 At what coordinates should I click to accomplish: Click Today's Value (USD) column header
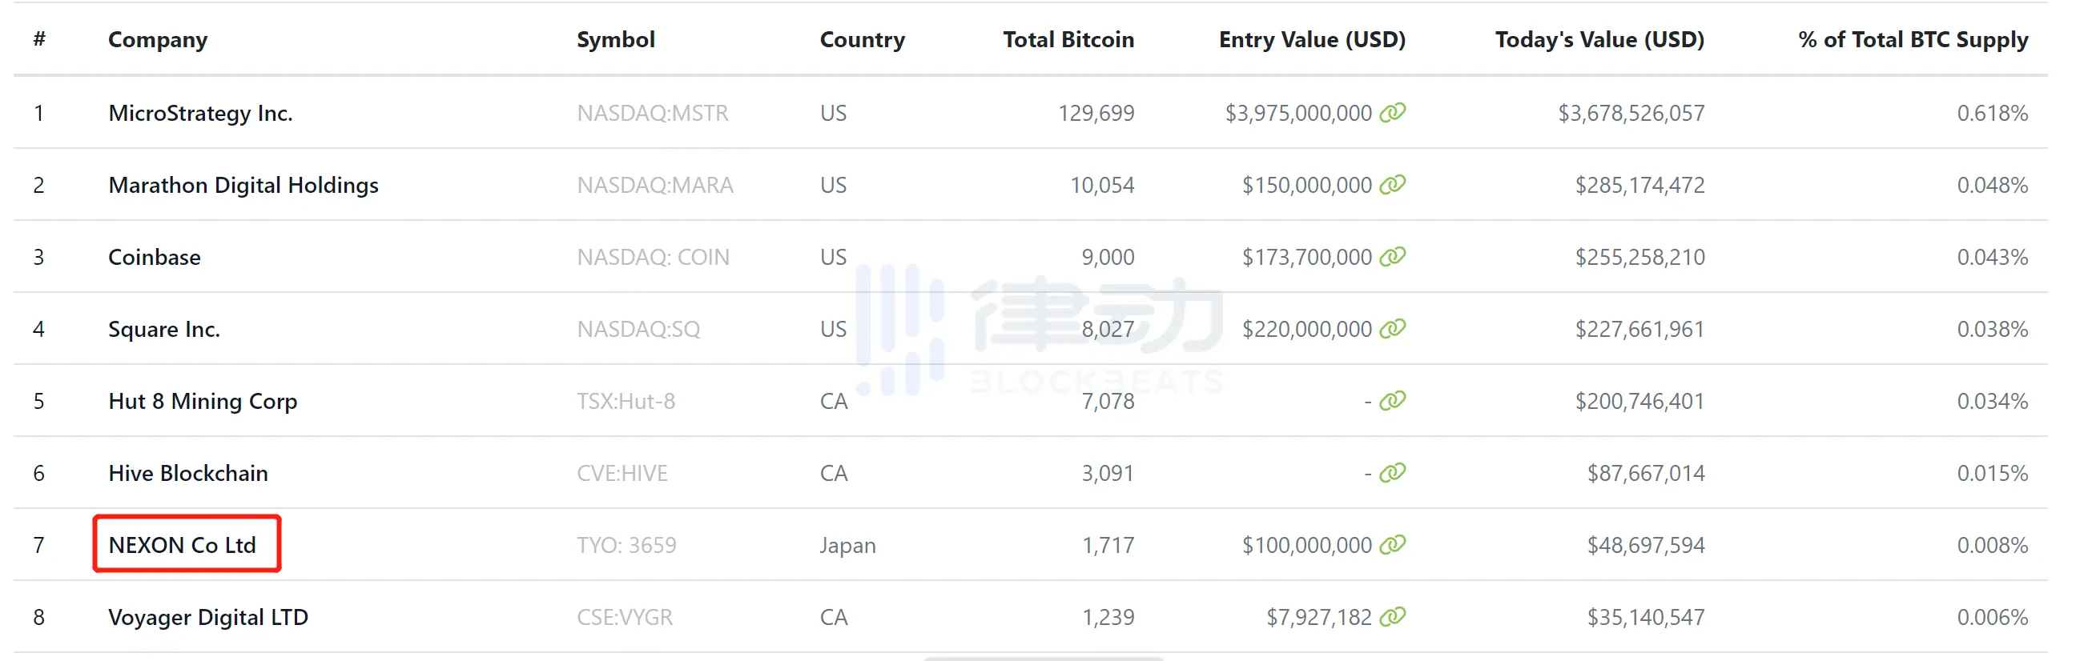1599,39
